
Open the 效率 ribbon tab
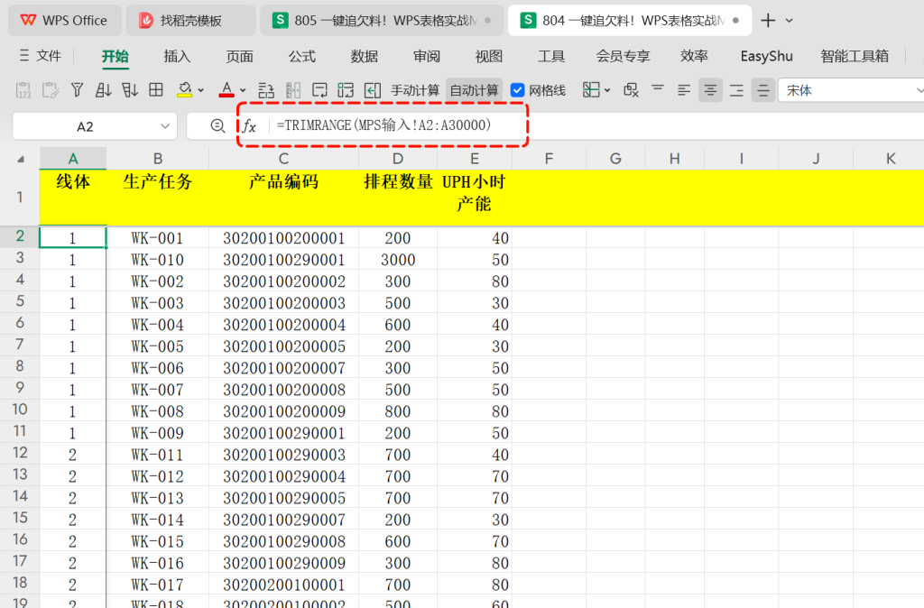tap(694, 56)
